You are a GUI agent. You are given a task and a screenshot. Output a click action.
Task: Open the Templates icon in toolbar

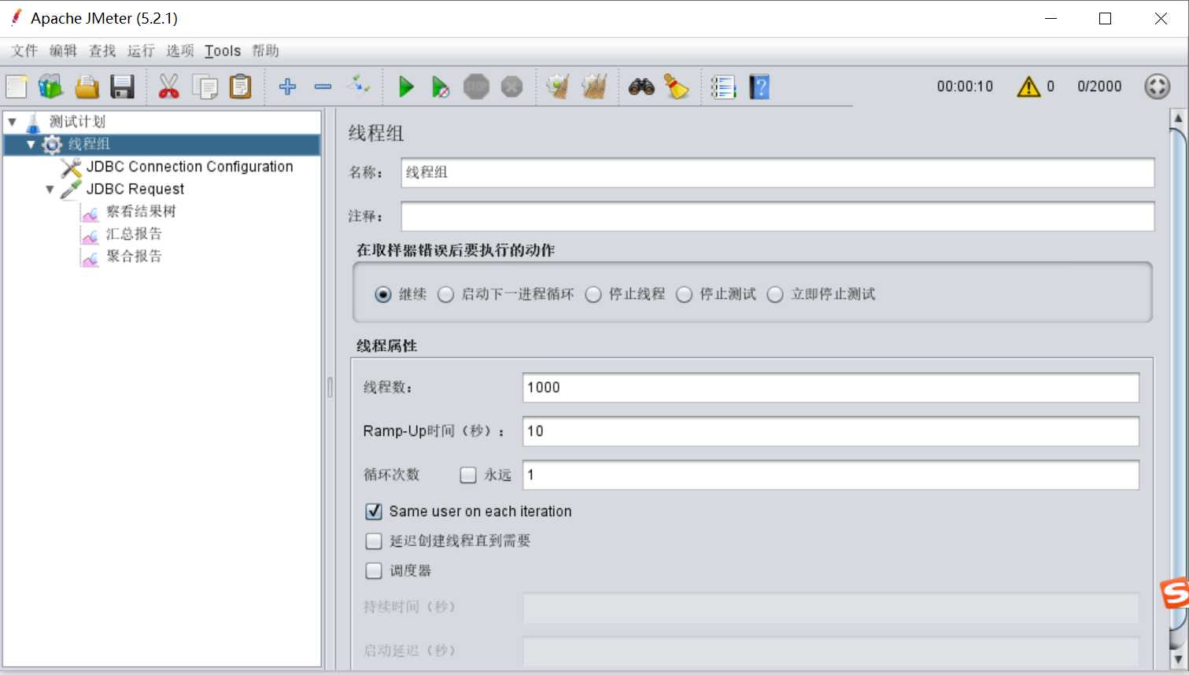[x=50, y=87]
